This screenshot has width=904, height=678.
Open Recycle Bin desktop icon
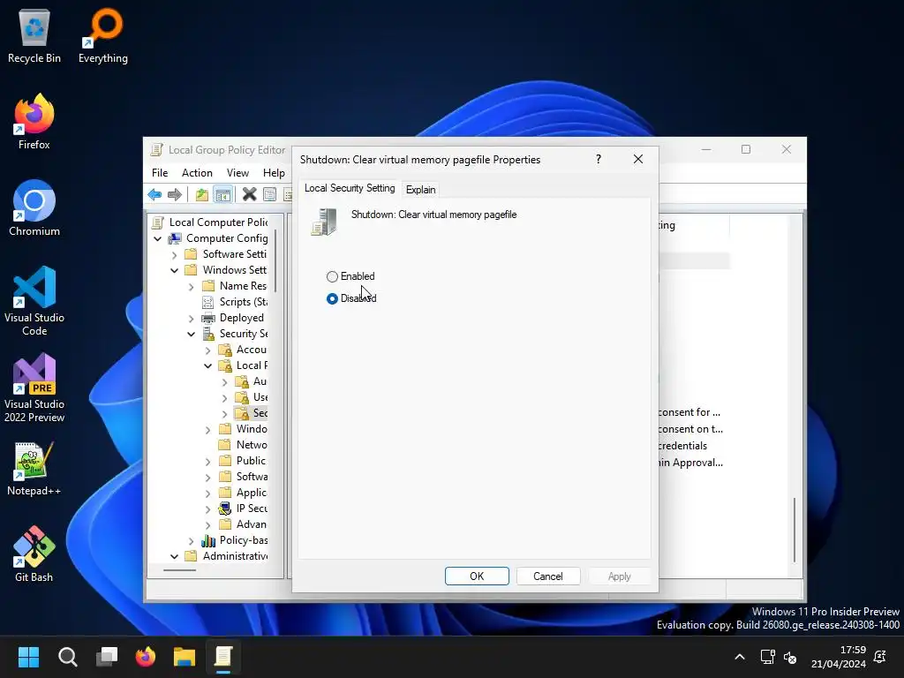click(x=34, y=36)
